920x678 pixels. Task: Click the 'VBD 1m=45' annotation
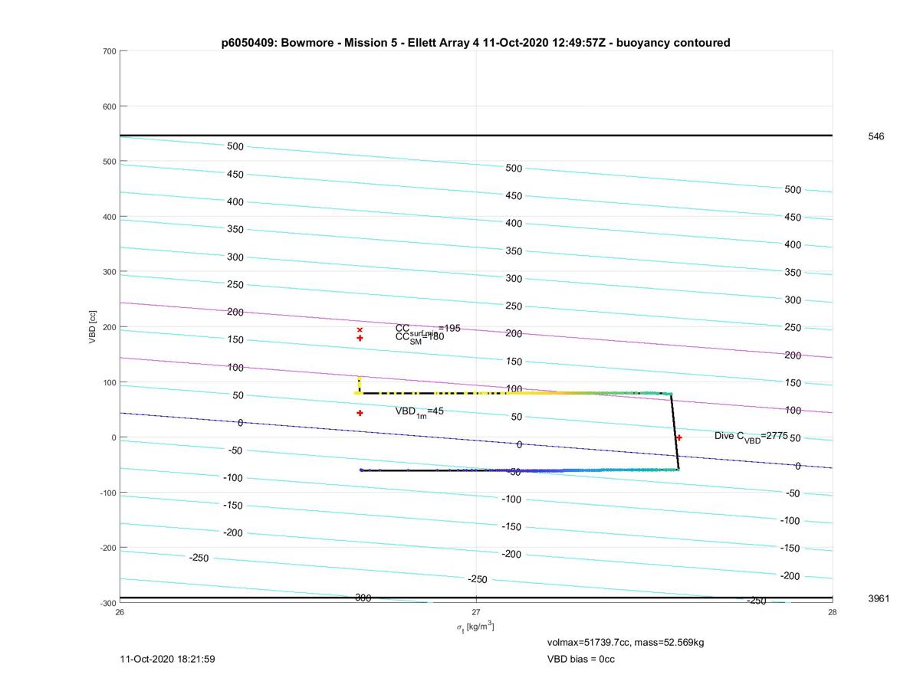point(419,411)
